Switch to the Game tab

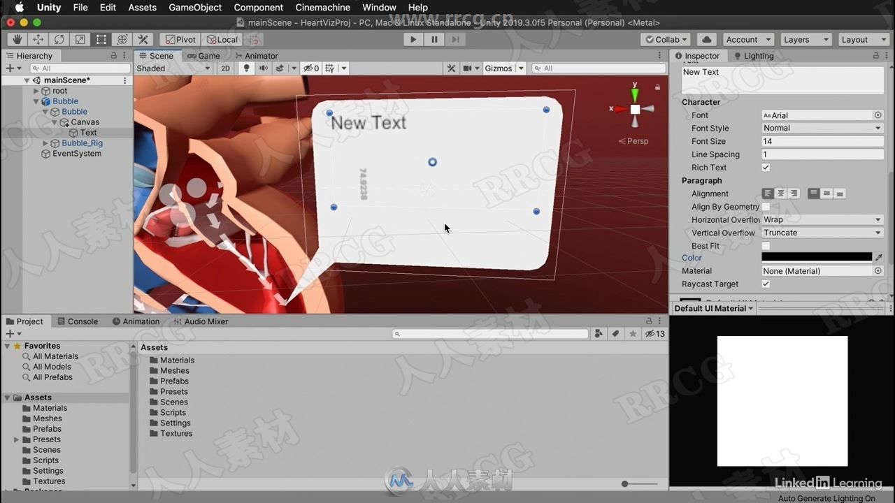pos(203,56)
